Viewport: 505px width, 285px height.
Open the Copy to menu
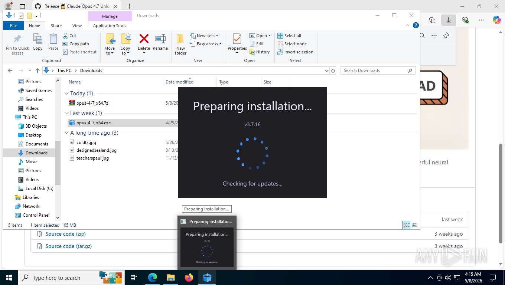pos(125,44)
